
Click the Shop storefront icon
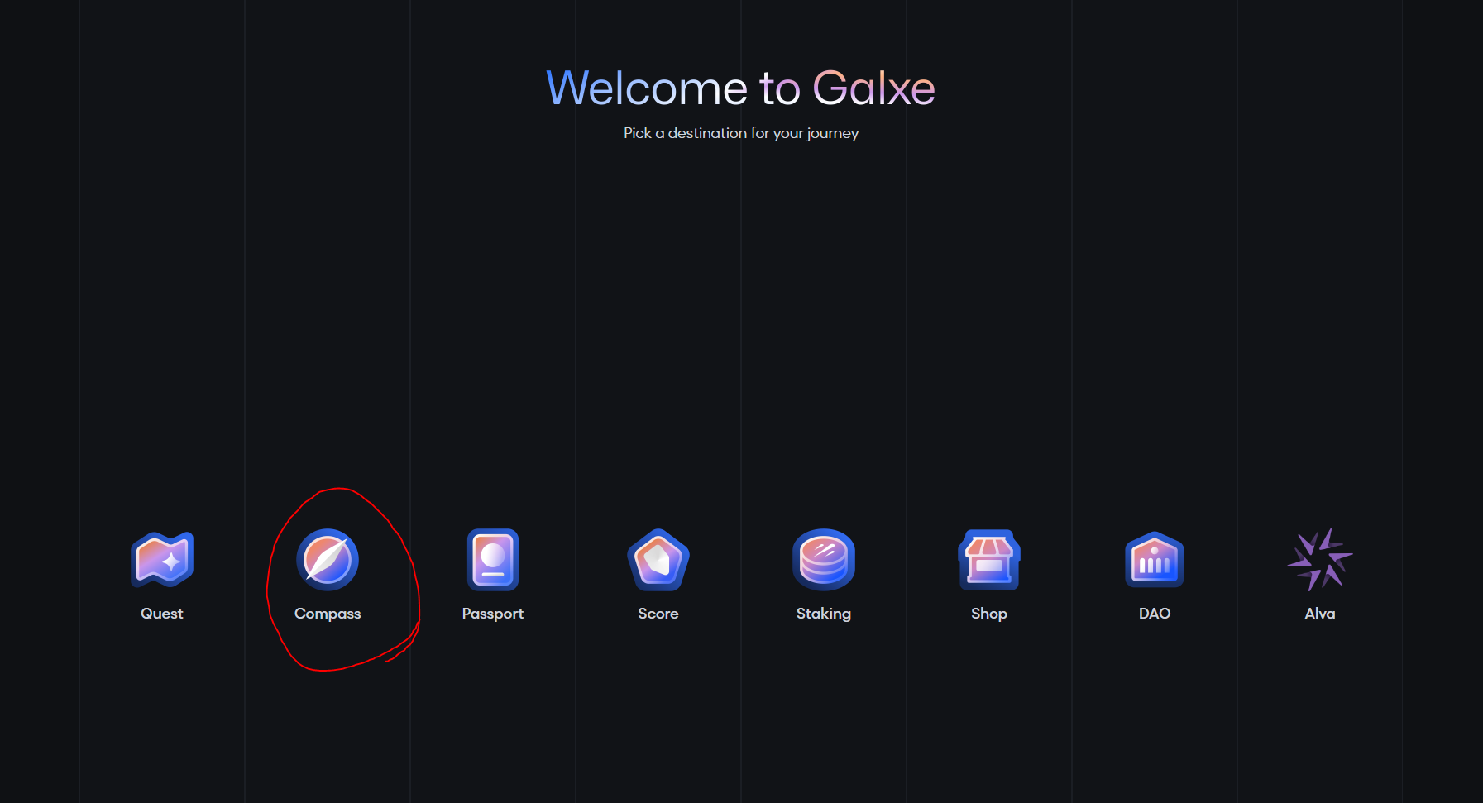pyautogui.click(x=989, y=560)
